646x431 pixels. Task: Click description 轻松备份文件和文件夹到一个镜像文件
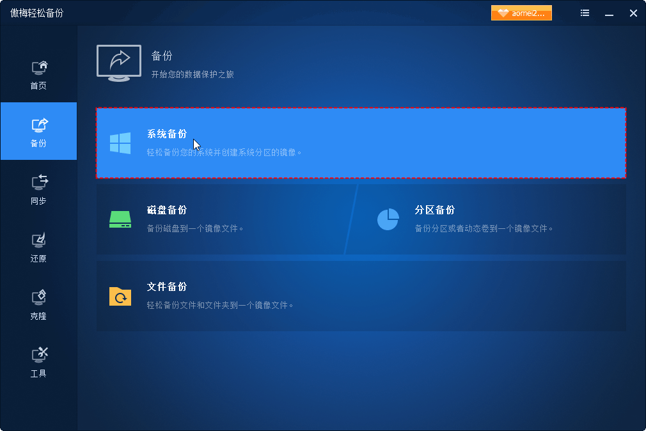220,305
